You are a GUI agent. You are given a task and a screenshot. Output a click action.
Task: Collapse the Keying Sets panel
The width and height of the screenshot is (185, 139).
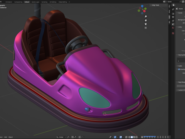[177, 55]
